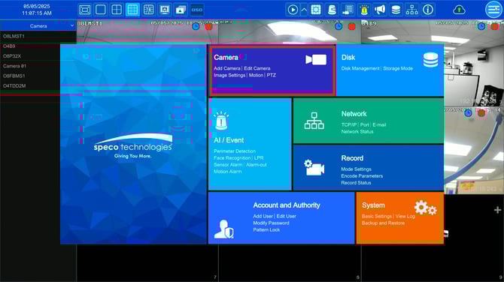Image resolution: width=504 pixels, height=282 pixels.
Task: Open the Add User link
Action: click(x=263, y=216)
